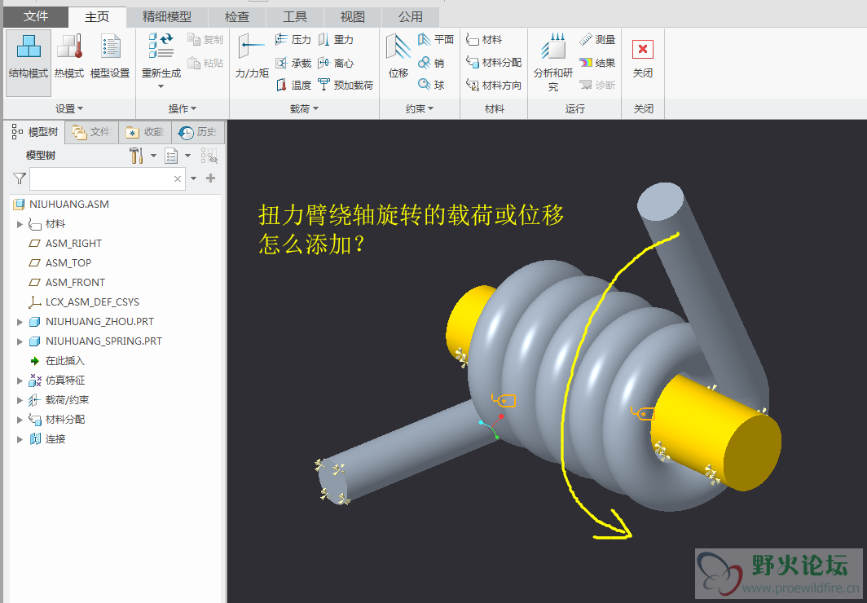
Task: Switch to the 工具 ribbon tab
Action: (295, 16)
